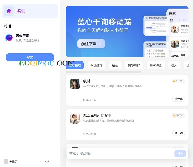This screenshot has width=193, height=167.
Task: Click 试一试 on the 恋爱军师-卡斯特 card
Action: tap(179, 133)
